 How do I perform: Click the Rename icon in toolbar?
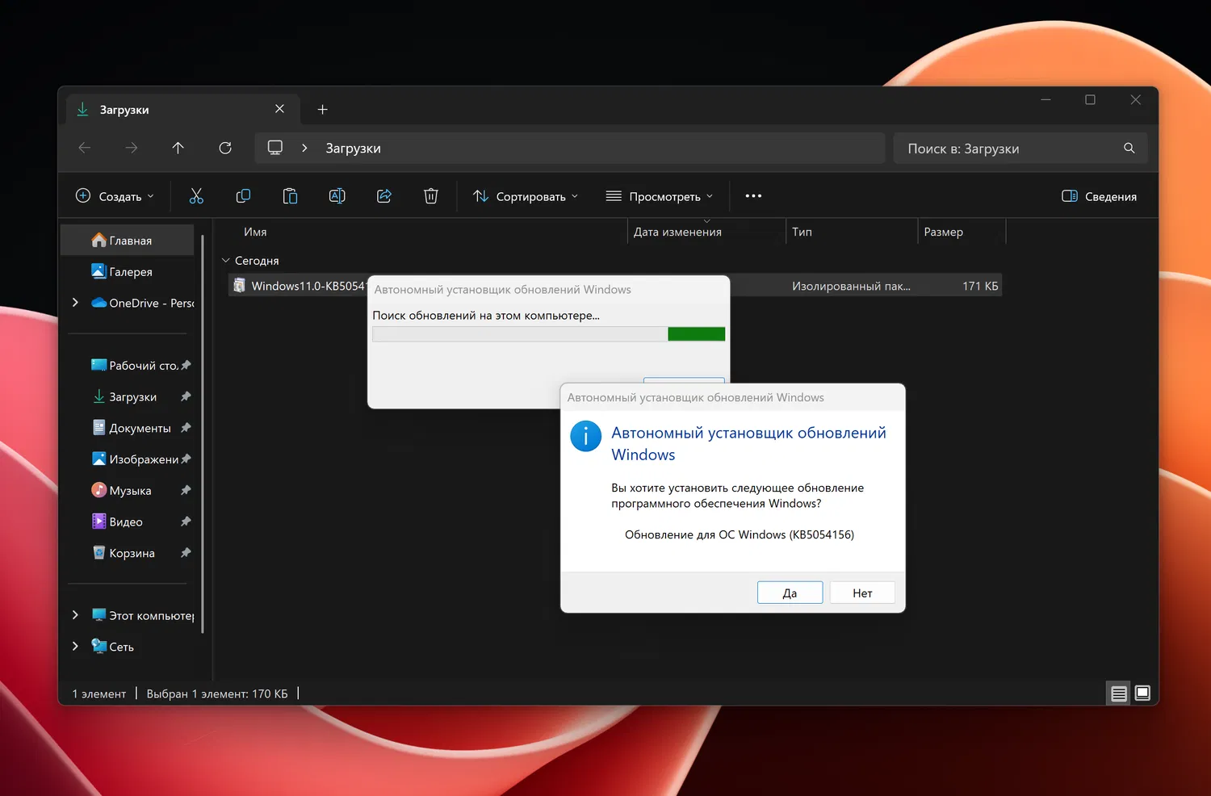[337, 196]
